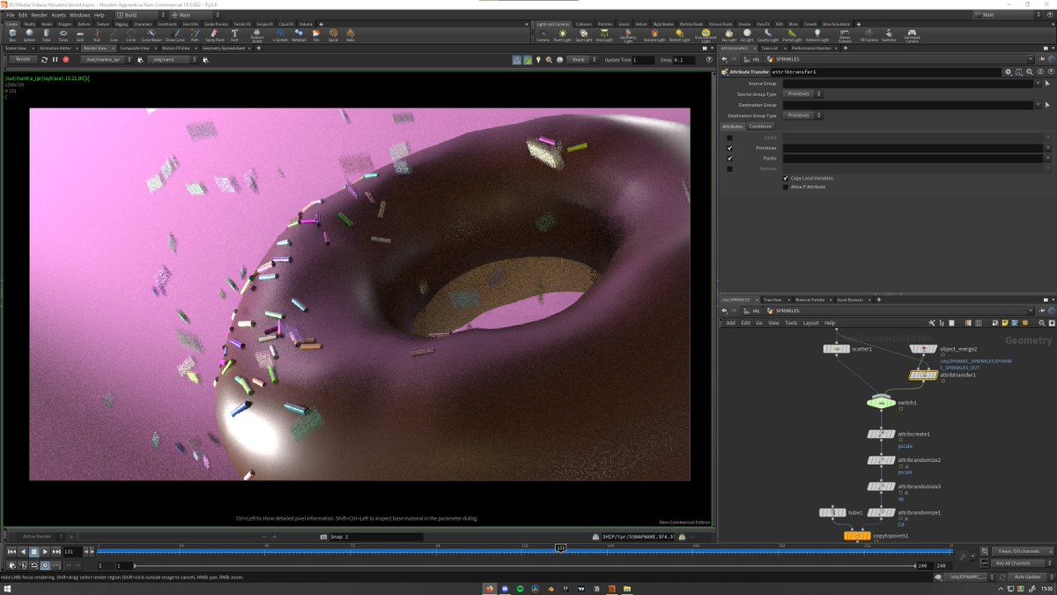1057x595 pixels.
Task: Play the timeline forward
Action: [x=46, y=552]
